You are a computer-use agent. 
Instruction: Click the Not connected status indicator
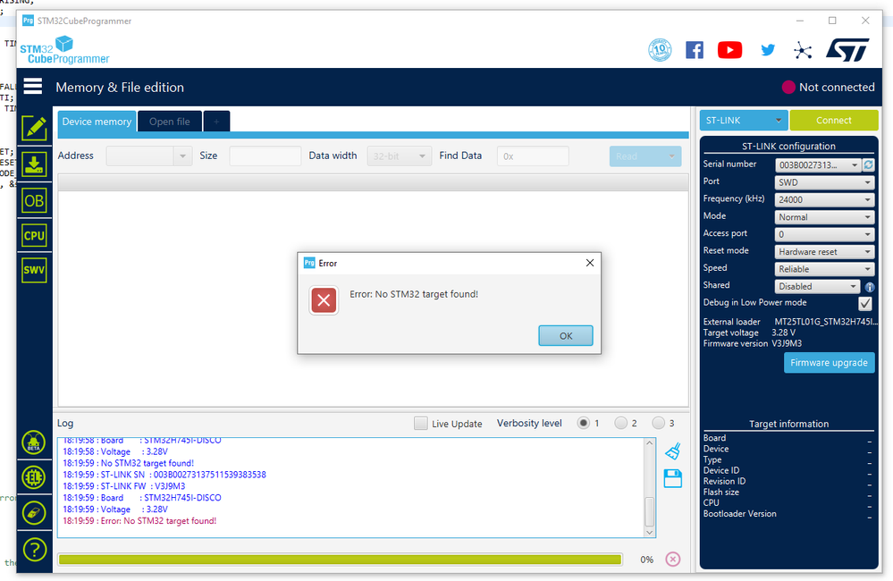(x=829, y=88)
